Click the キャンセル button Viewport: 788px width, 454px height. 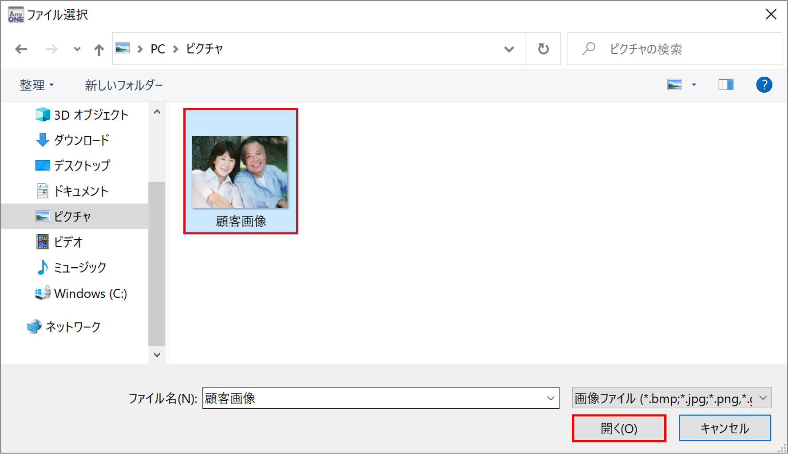point(725,429)
